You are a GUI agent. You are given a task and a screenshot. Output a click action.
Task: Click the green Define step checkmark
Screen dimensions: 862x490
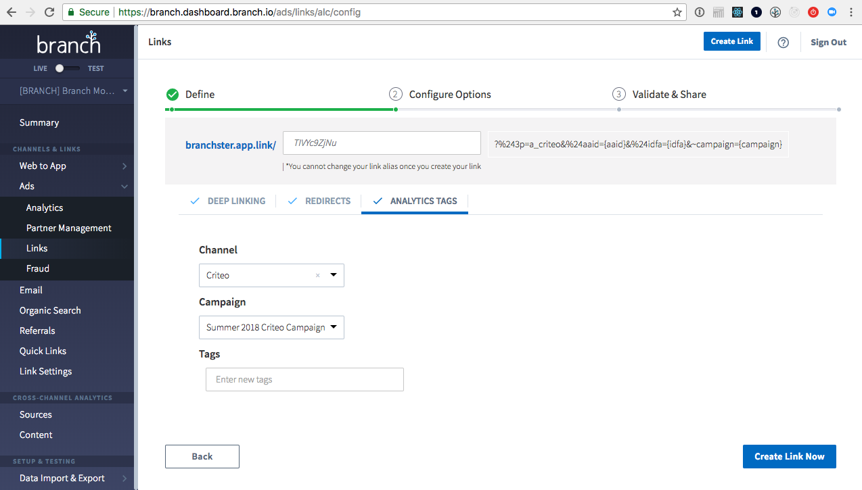coord(173,95)
